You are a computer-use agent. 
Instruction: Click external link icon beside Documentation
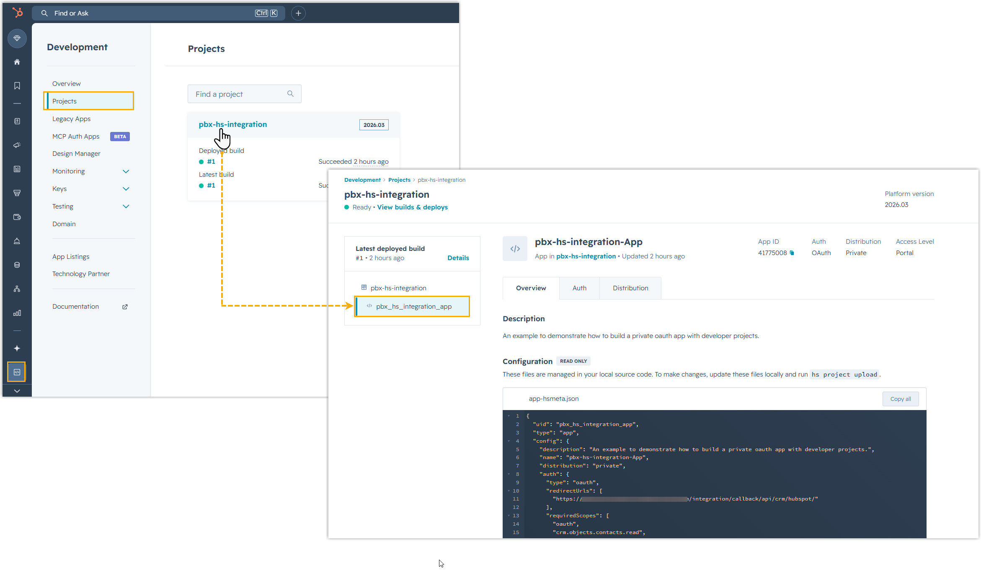[x=125, y=307]
